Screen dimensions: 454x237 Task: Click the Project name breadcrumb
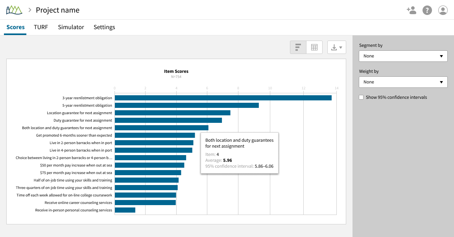coord(57,10)
